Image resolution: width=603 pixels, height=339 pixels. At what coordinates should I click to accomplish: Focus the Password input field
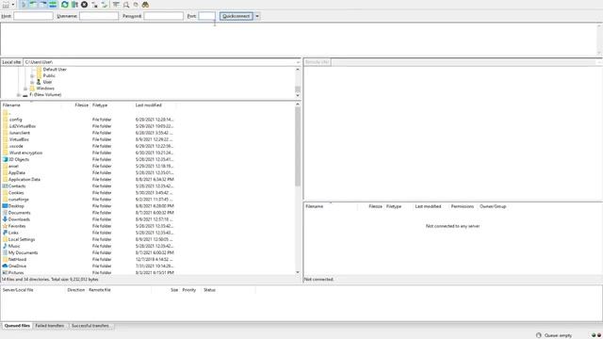click(163, 16)
